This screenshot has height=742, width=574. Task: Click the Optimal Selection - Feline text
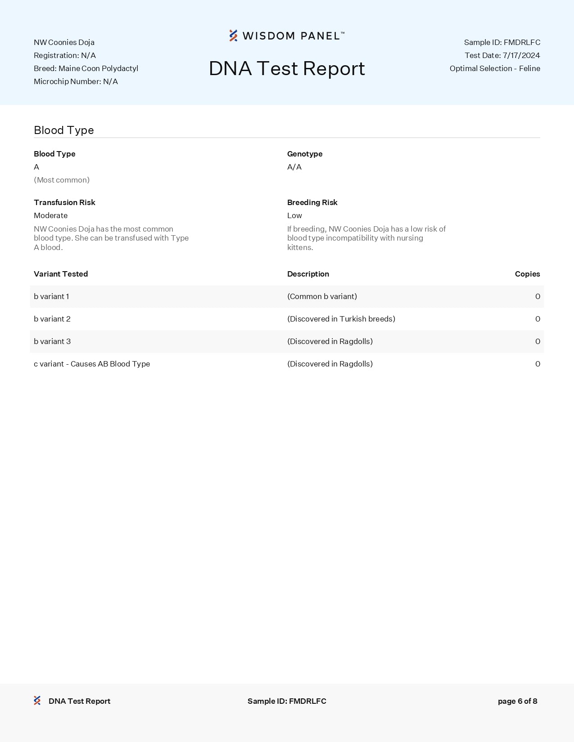[x=495, y=68]
